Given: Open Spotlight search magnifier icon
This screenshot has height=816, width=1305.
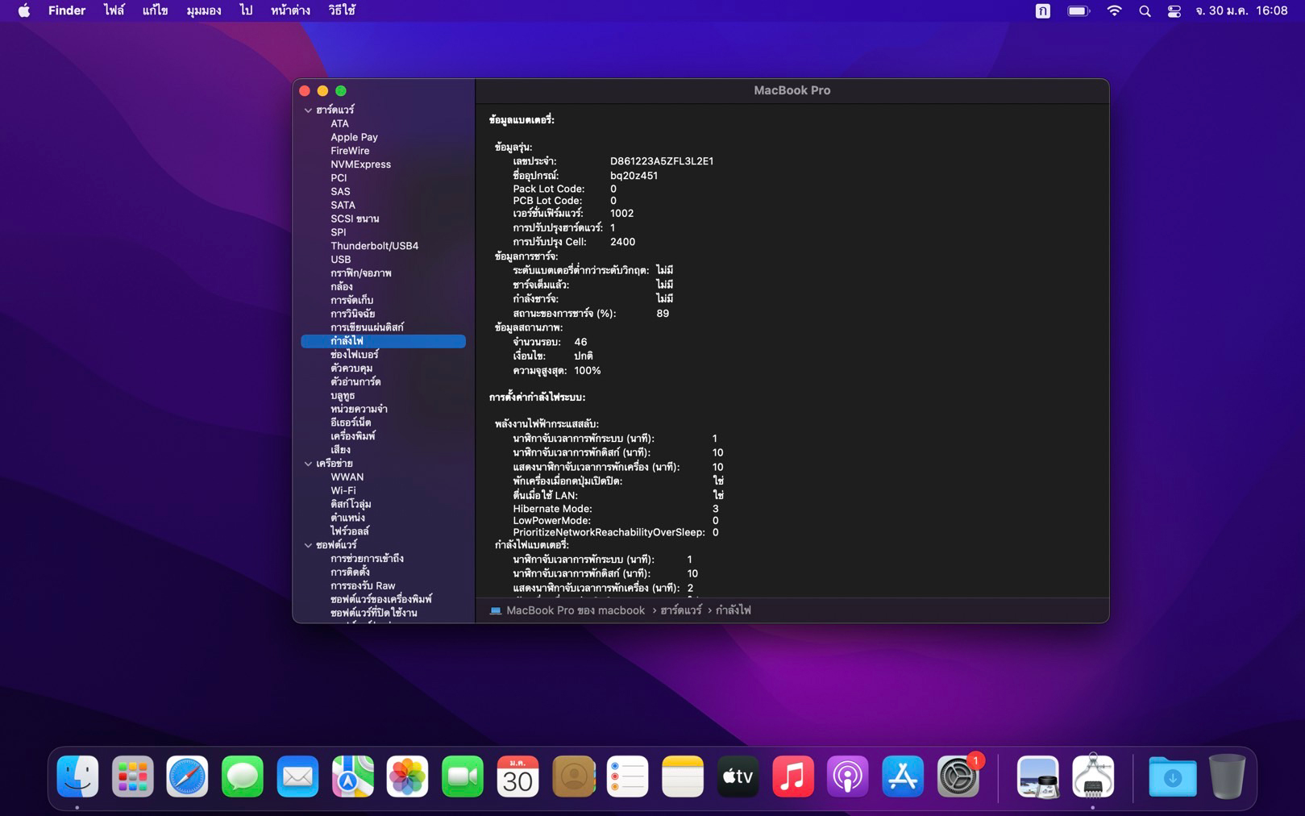Looking at the screenshot, I should click(x=1145, y=11).
